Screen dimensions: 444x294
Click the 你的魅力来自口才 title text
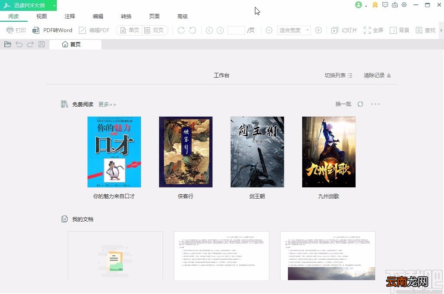coord(114,196)
